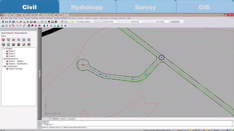234x131 pixels.
Task: Click the open folder icon in Road Network panel
Action: 24,45
